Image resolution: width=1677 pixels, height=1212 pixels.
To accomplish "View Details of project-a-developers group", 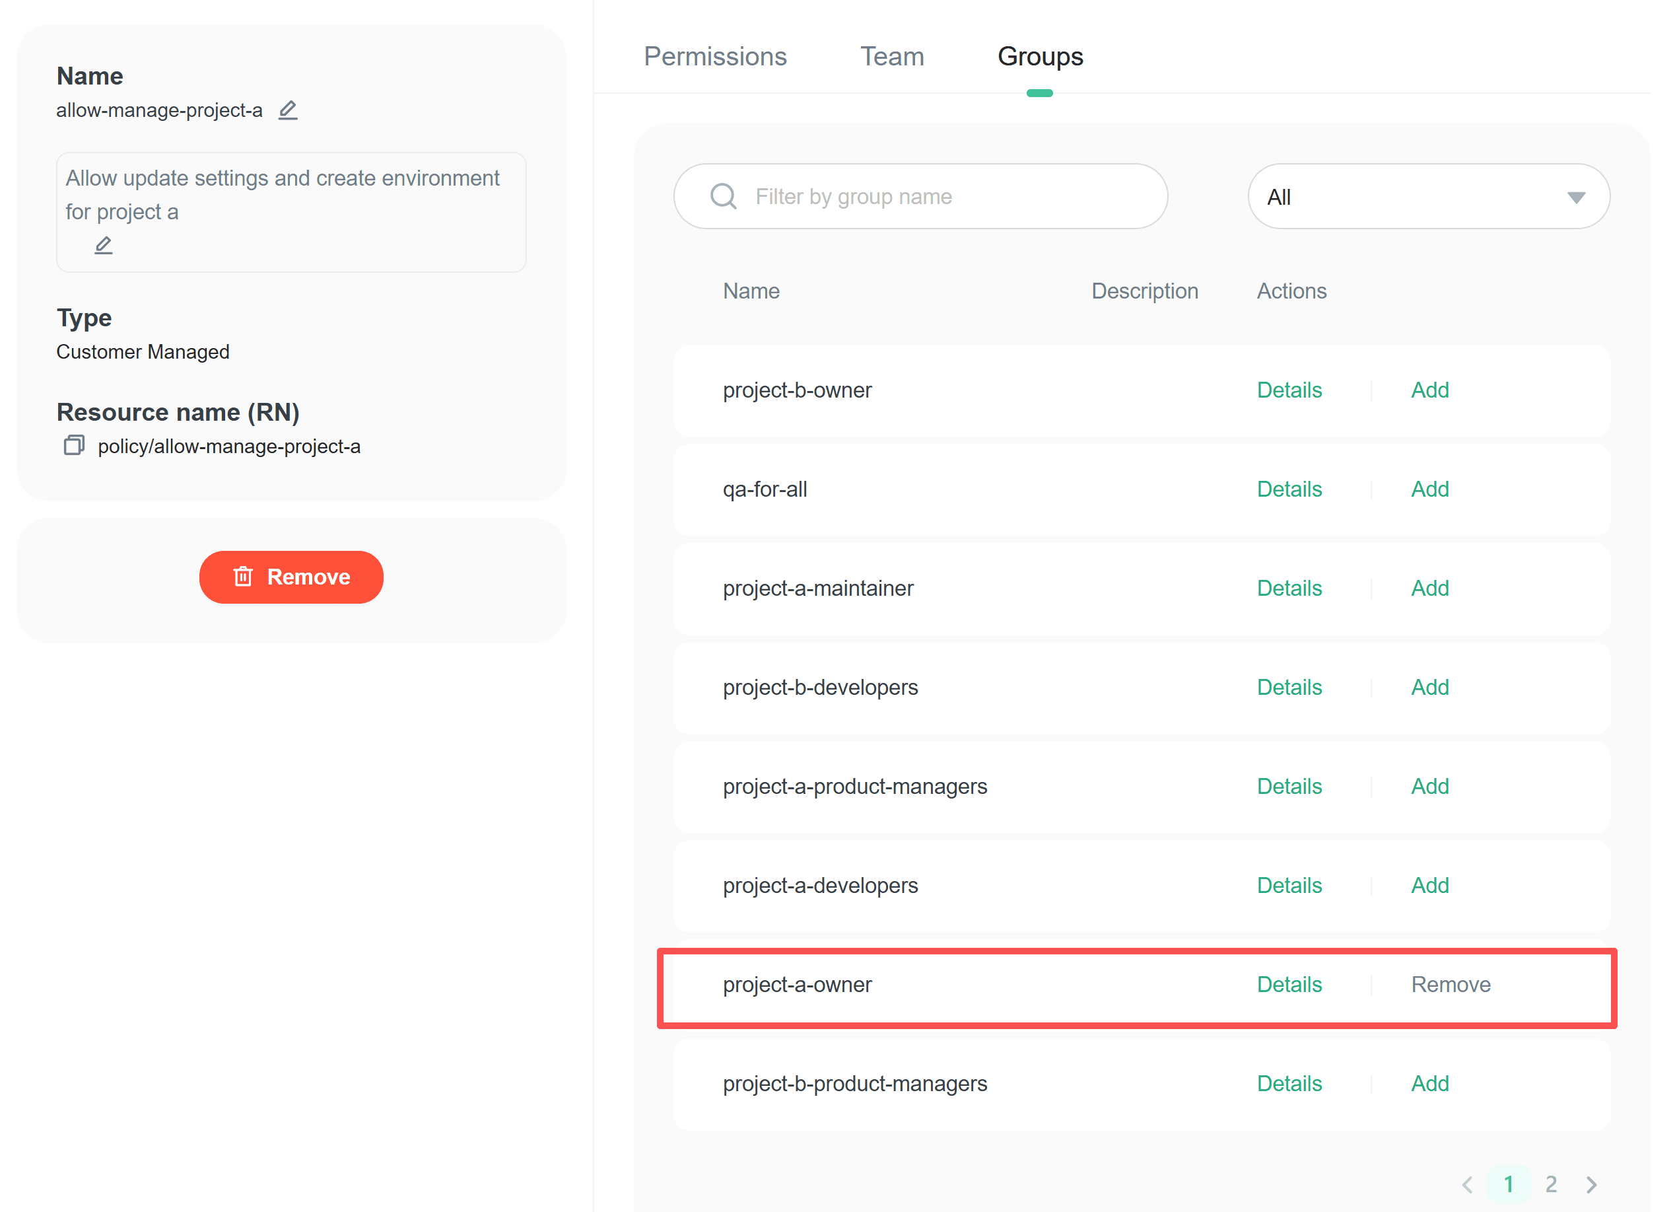I will pos(1289,885).
